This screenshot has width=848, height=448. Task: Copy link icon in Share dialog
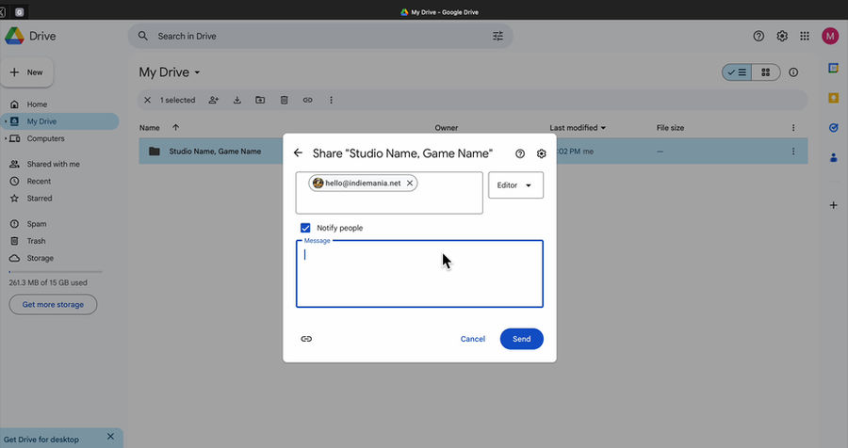click(306, 339)
